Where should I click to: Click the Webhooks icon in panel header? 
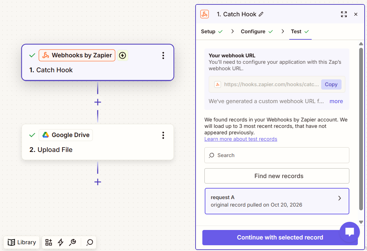point(204,14)
